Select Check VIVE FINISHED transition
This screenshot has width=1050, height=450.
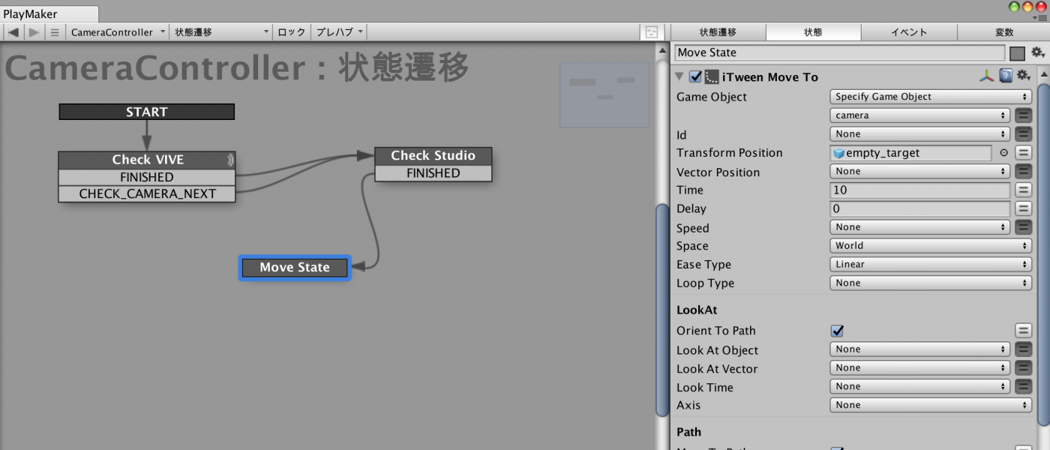(147, 177)
